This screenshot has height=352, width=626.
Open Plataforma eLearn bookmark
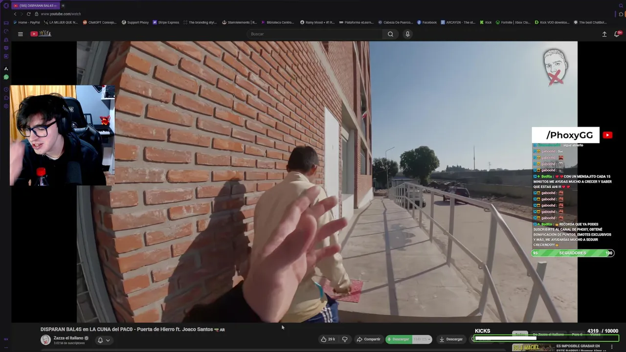point(357,22)
